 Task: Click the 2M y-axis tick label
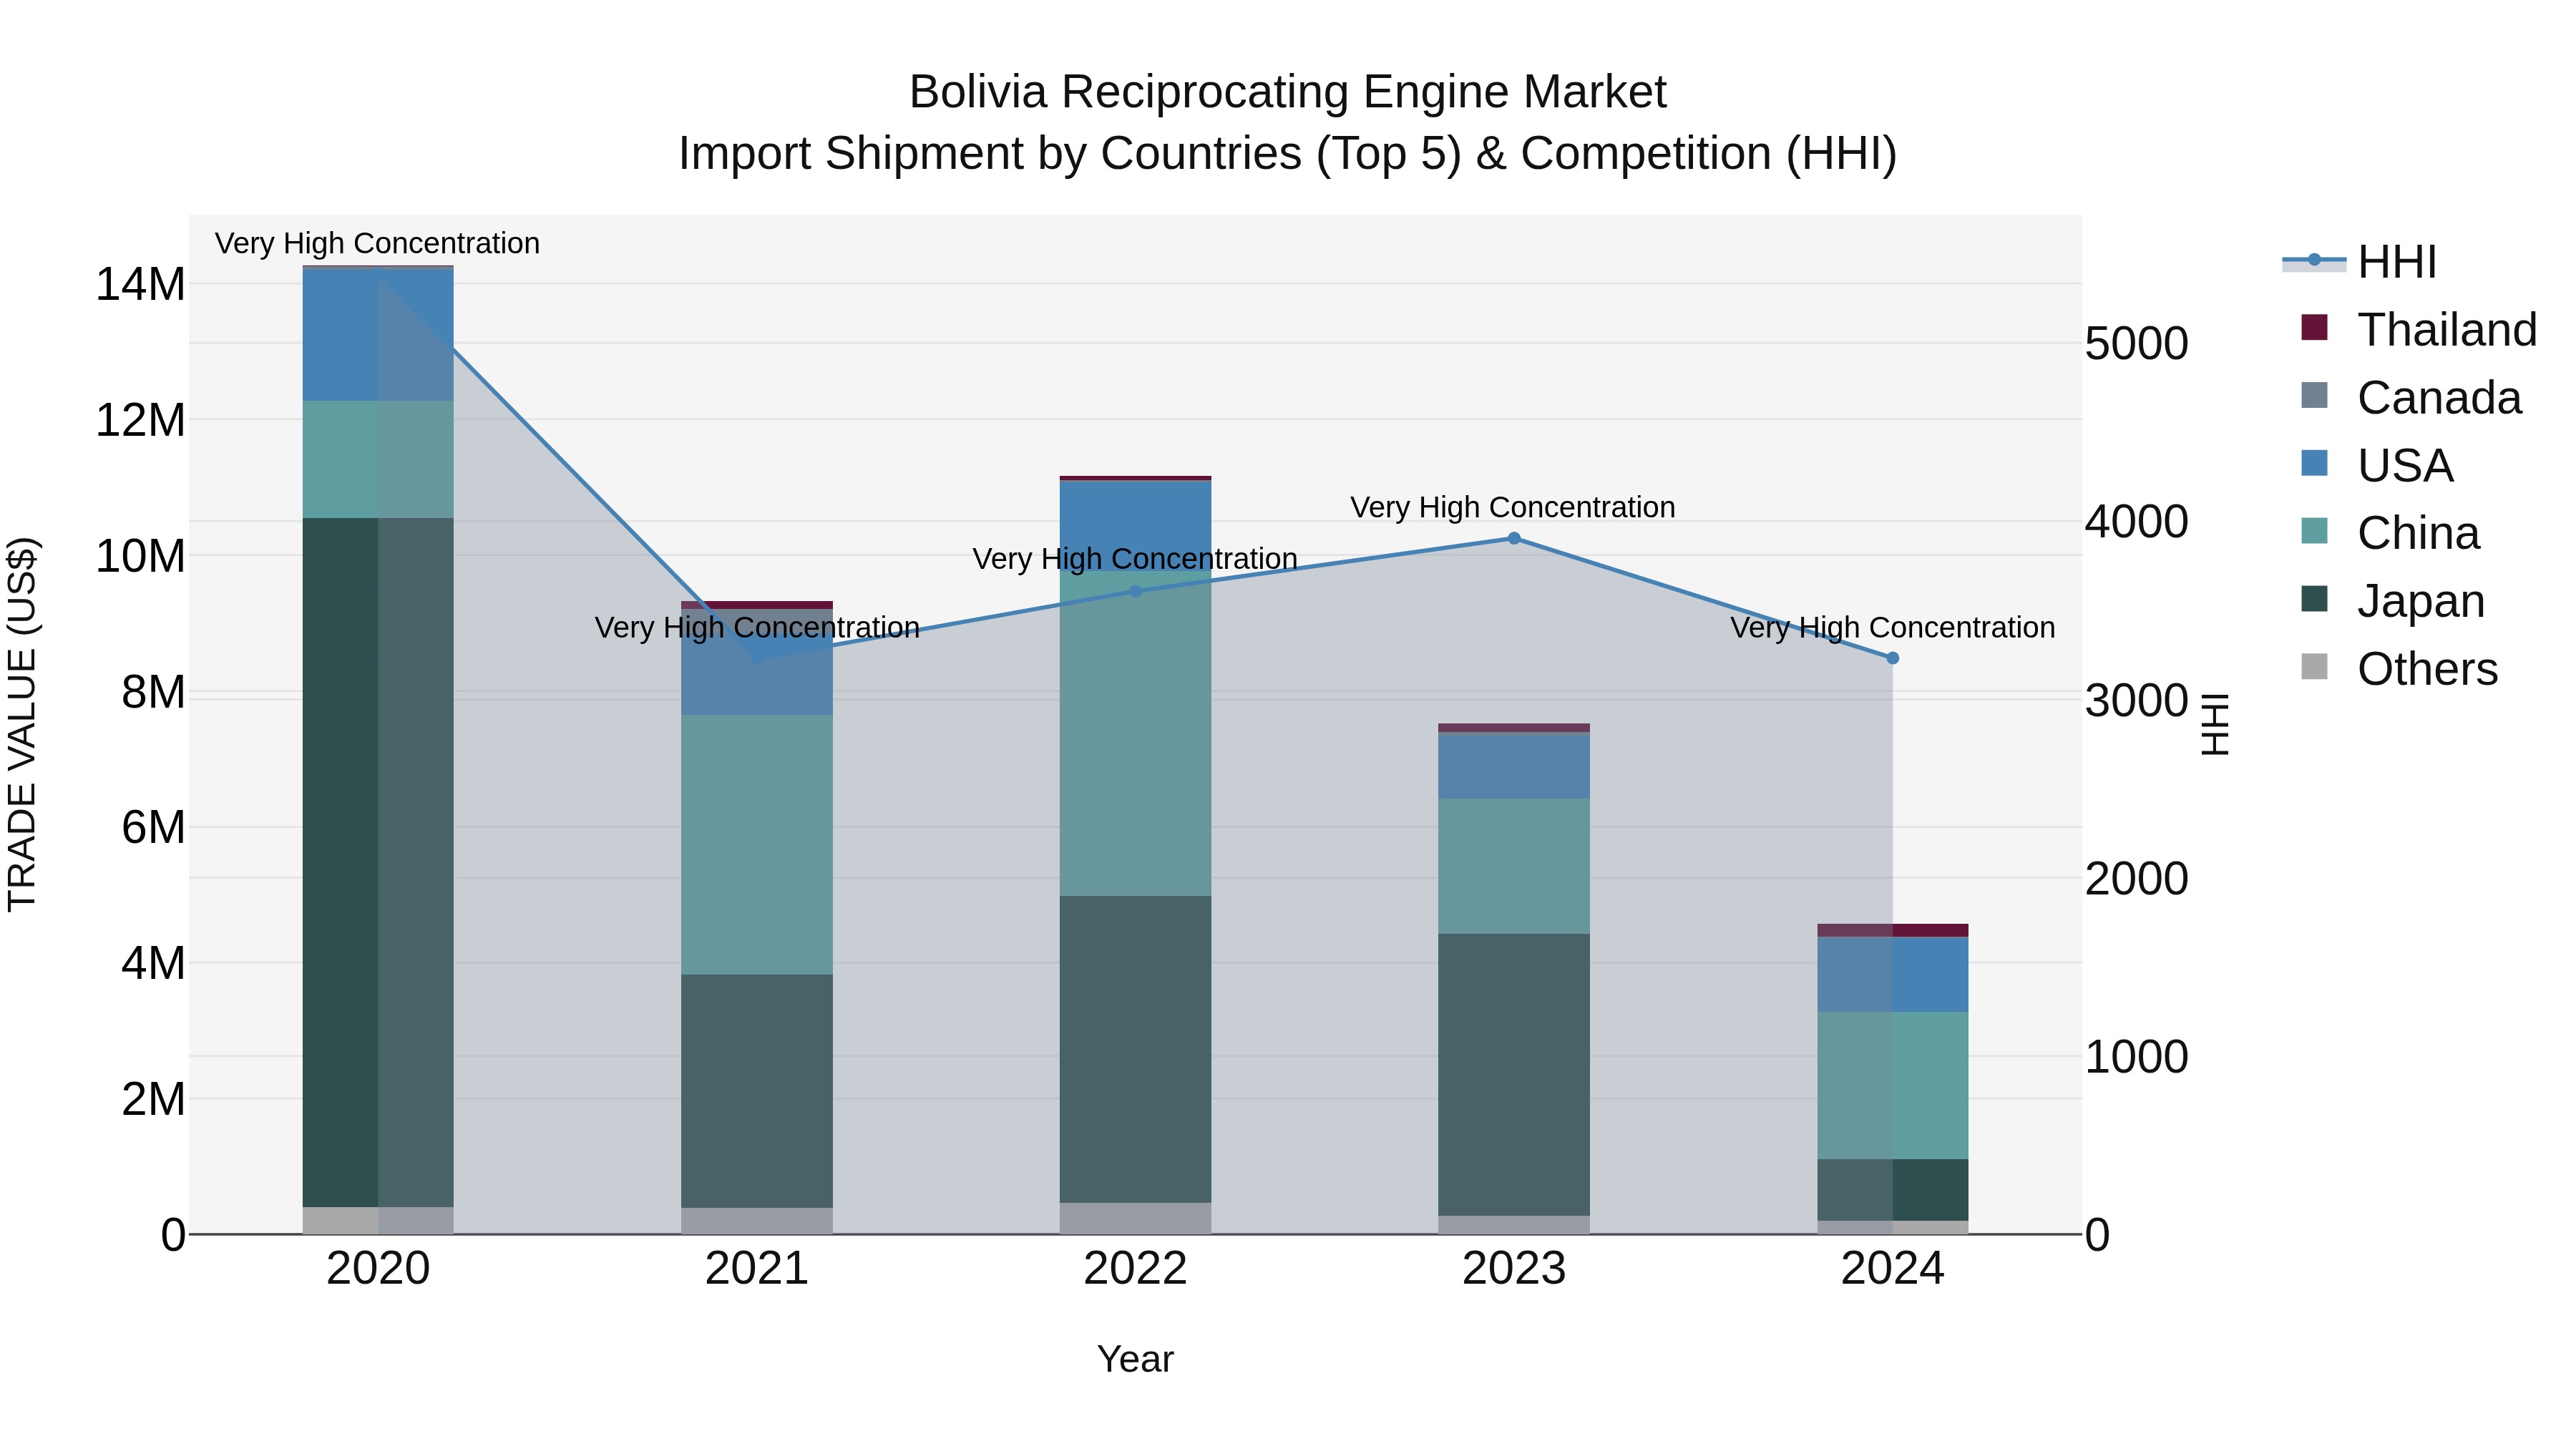pos(153,1099)
